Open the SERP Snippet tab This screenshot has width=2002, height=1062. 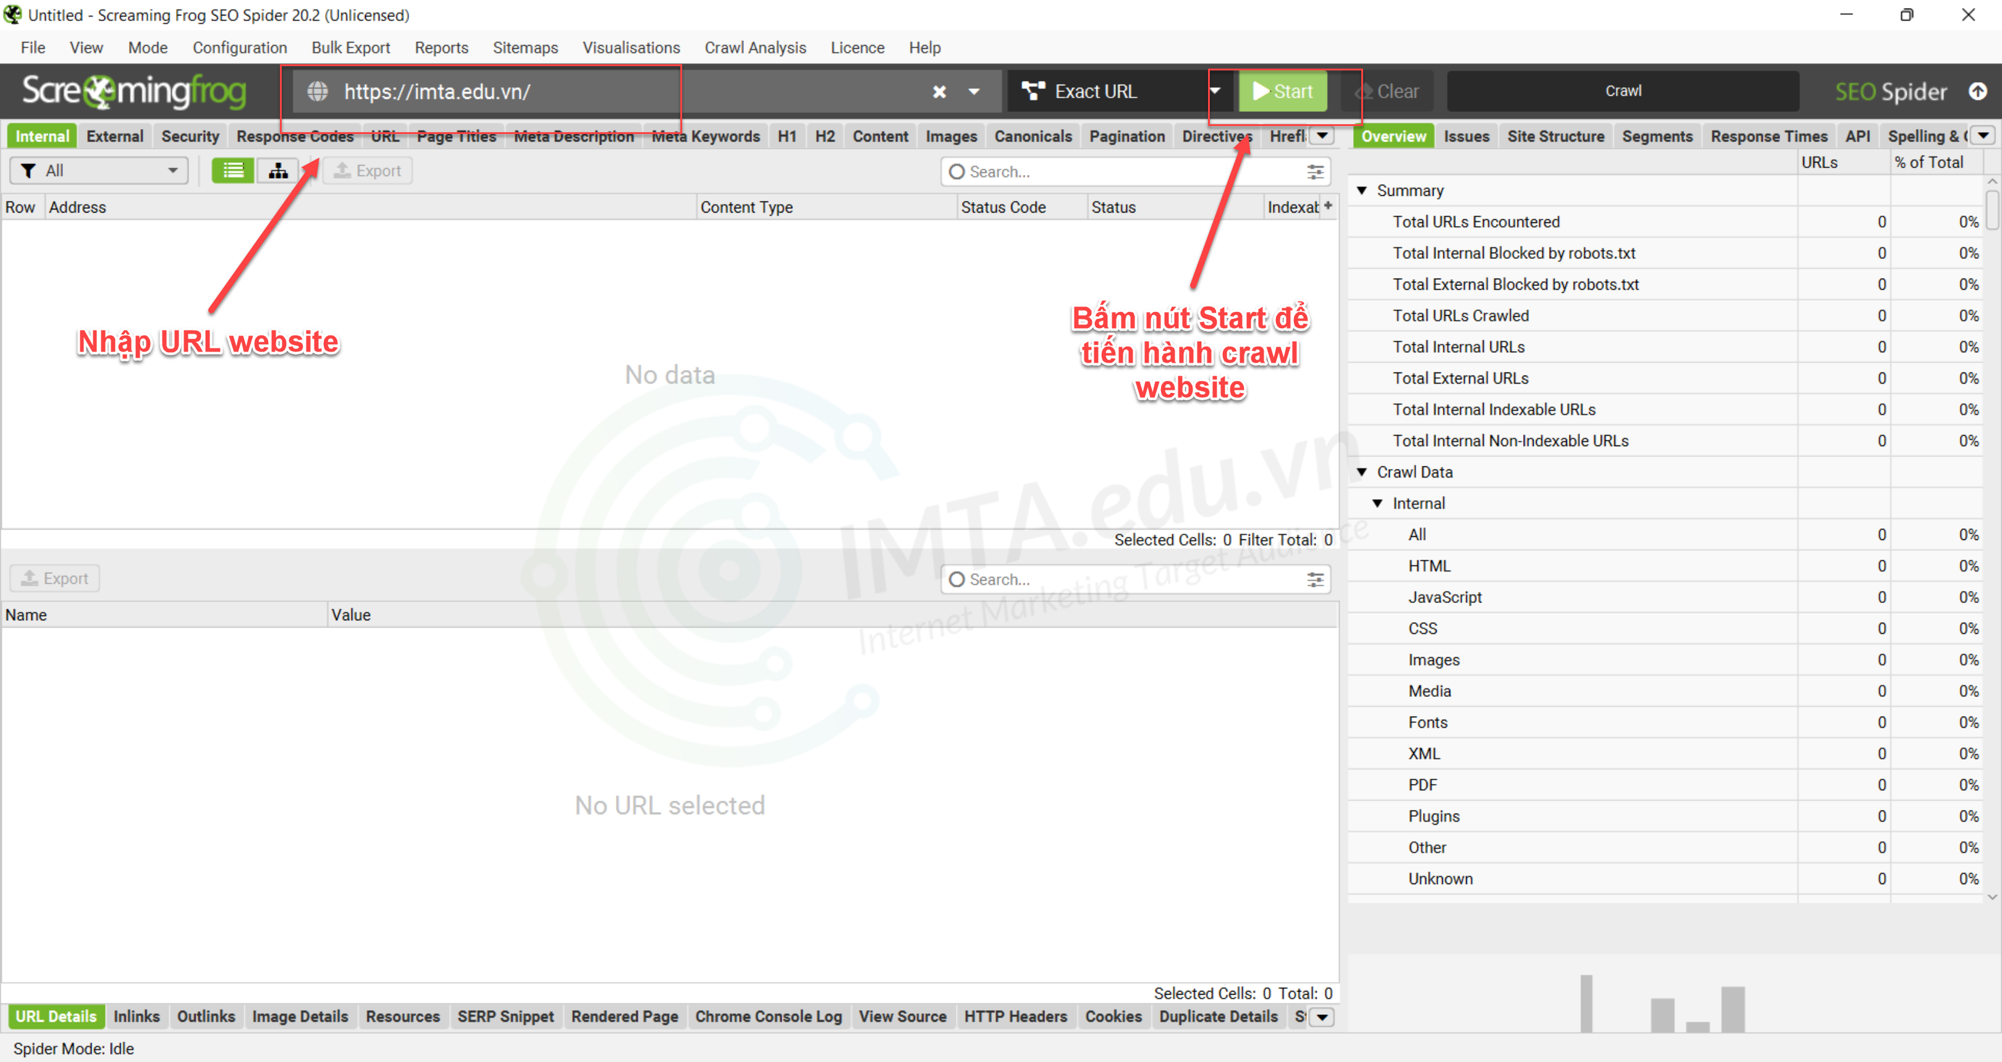pyautogui.click(x=506, y=1016)
